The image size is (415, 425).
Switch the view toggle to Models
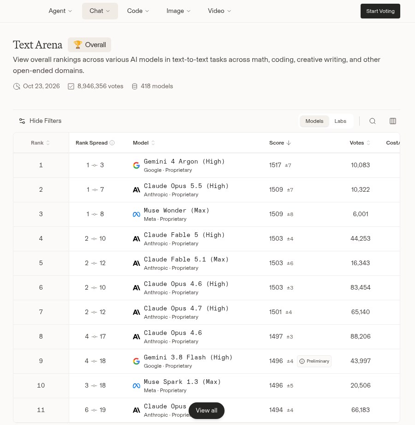314,121
